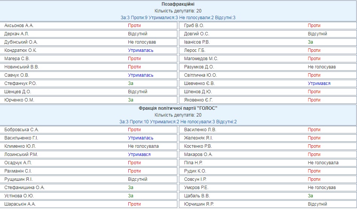This screenshot has width=357, height=209.
Task: Click the name Довгий О.С.
Action: (197, 34)
